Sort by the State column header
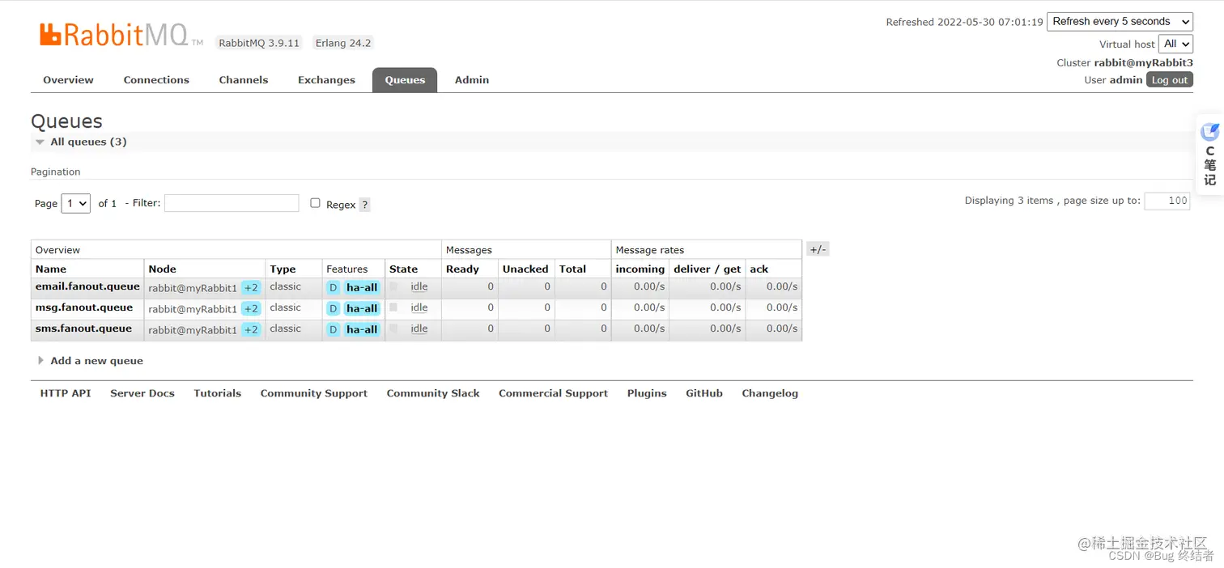Viewport: 1224px width, 568px height. 403,269
